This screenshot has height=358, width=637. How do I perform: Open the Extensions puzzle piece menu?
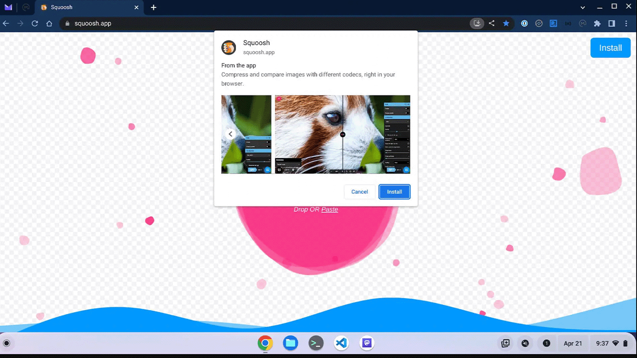597,23
